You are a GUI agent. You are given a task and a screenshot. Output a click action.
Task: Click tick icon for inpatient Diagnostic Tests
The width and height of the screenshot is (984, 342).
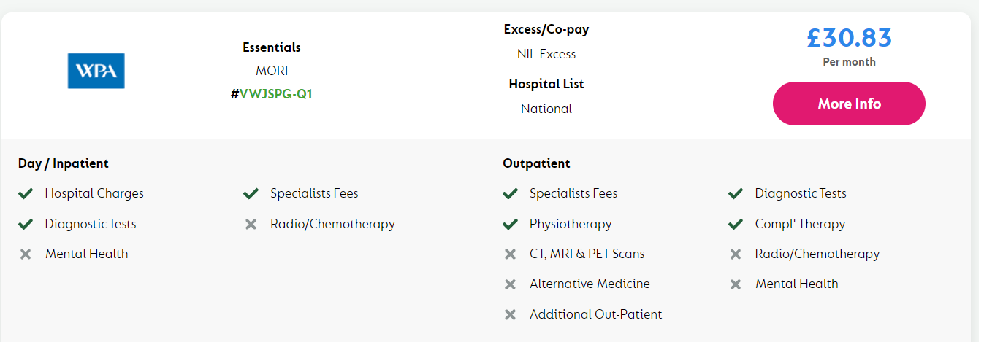26,224
